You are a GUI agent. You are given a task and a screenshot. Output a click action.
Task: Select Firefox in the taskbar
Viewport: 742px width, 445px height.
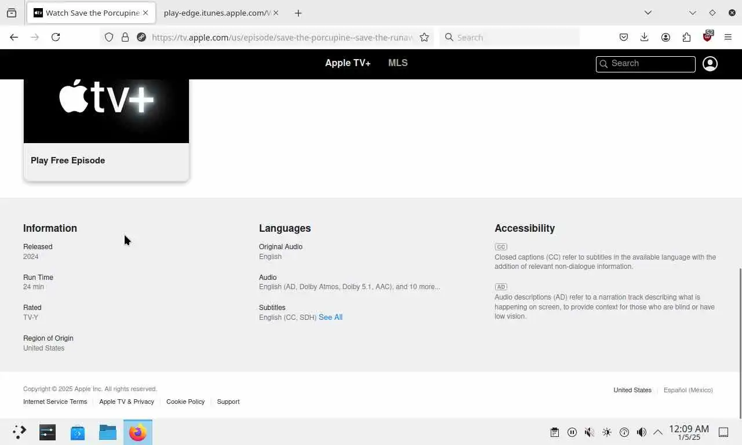coord(138,432)
